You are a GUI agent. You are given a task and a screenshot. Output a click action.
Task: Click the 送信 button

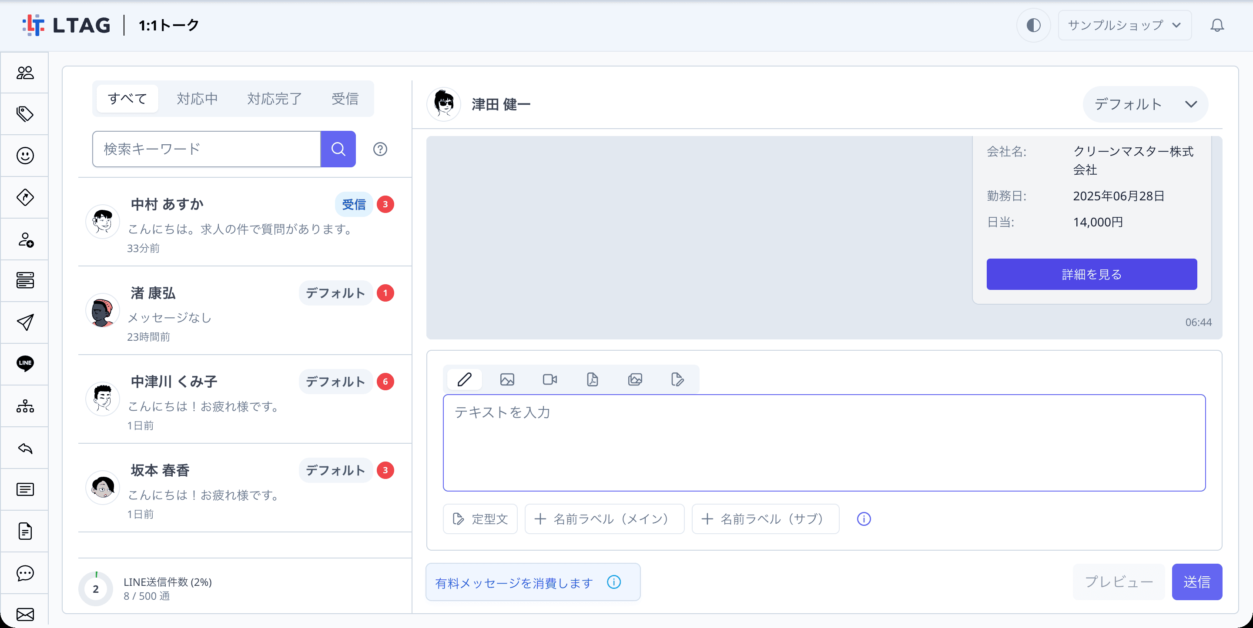coord(1196,582)
